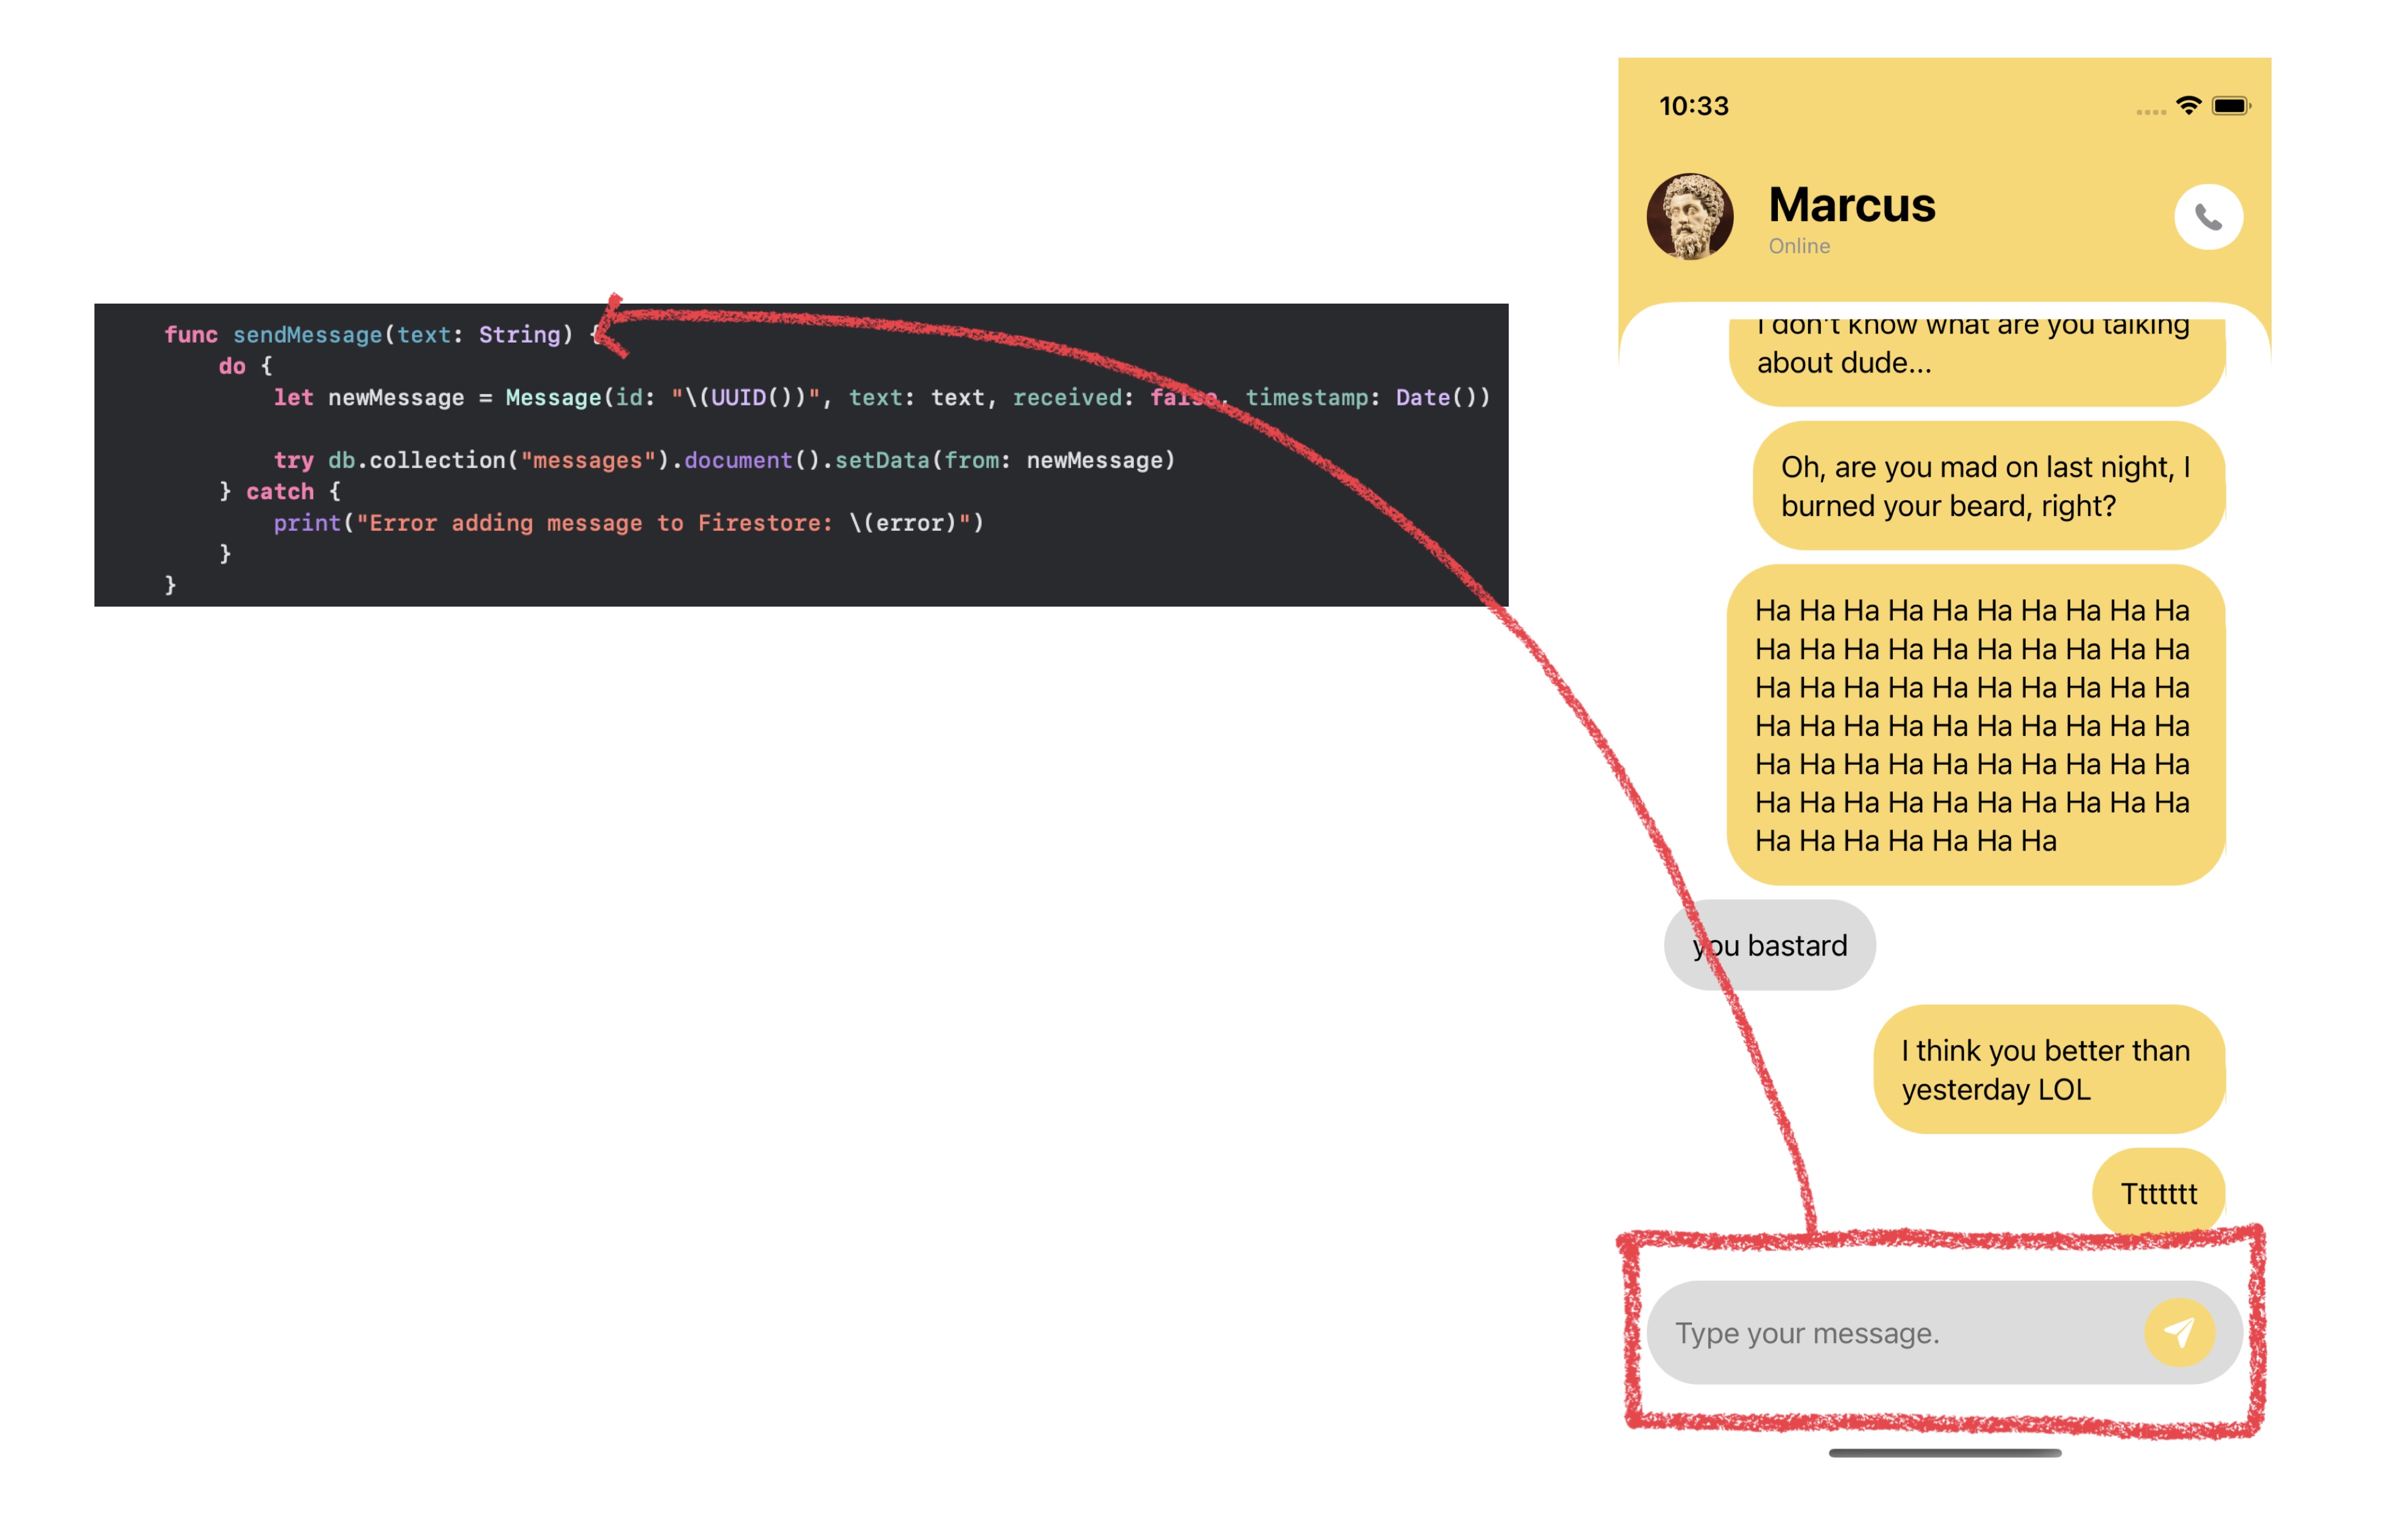
Task: Click the sendMessage function name
Action: click(307, 335)
